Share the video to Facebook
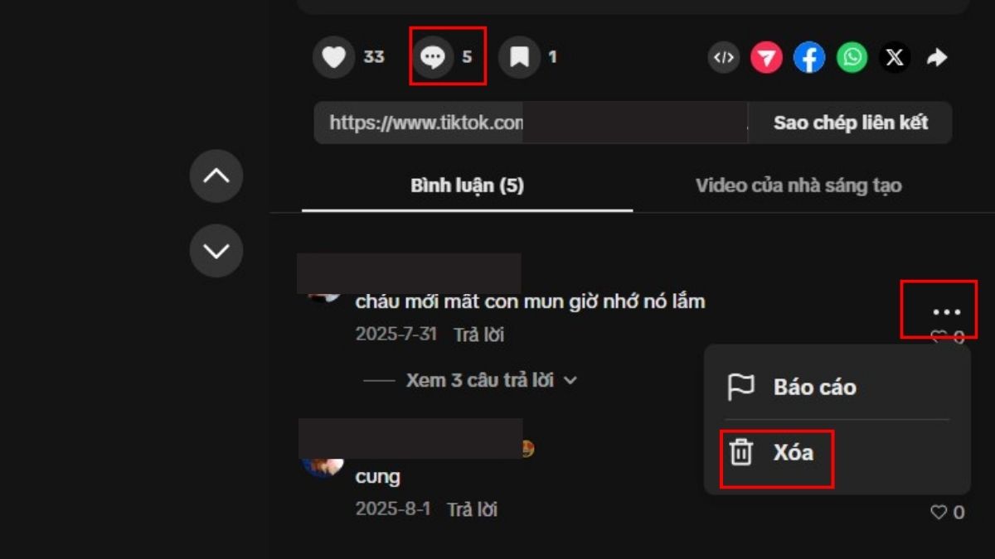 coord(809,58)
